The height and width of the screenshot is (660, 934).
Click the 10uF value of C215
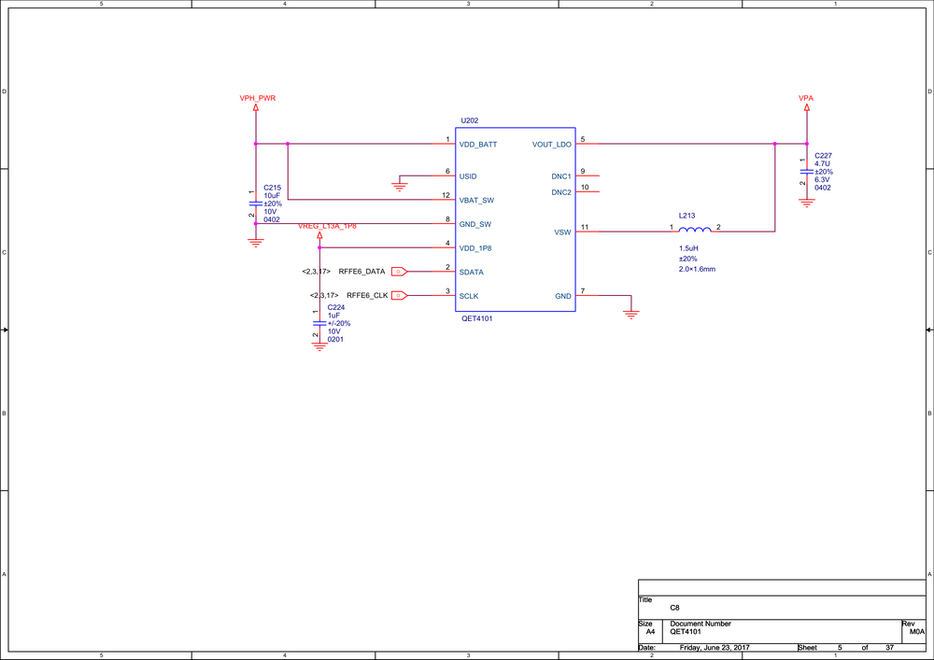(x=272, y=195)
